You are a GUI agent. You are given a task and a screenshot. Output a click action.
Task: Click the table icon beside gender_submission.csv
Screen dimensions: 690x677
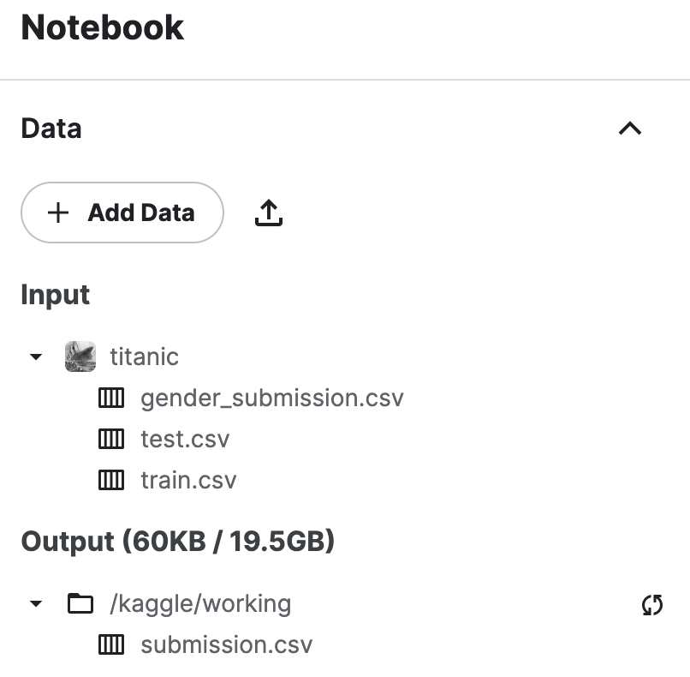coord(111,398)
